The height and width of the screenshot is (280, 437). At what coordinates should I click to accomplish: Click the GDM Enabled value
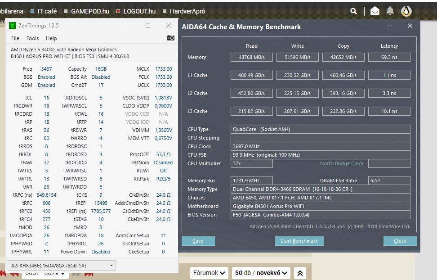[x=46, y=85]
